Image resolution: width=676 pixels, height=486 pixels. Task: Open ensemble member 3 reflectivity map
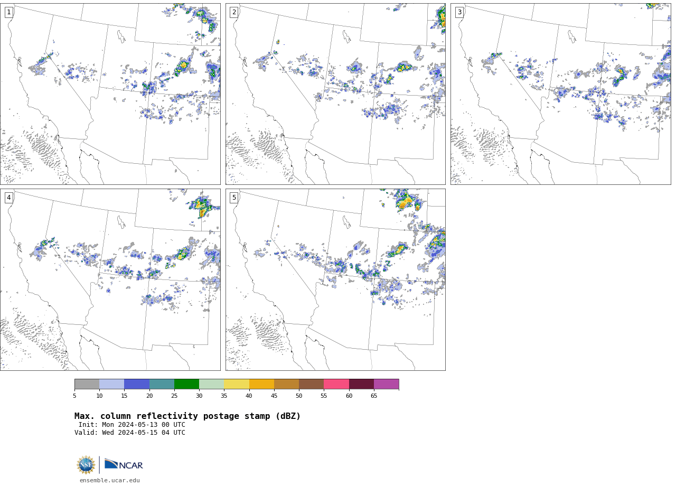(x=560, y=94)
